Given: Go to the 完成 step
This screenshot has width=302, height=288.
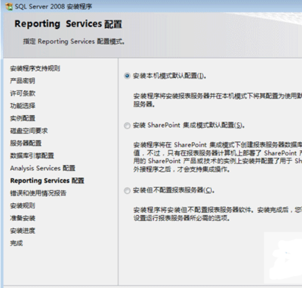Looking at the screenshot, I should 16,243.
